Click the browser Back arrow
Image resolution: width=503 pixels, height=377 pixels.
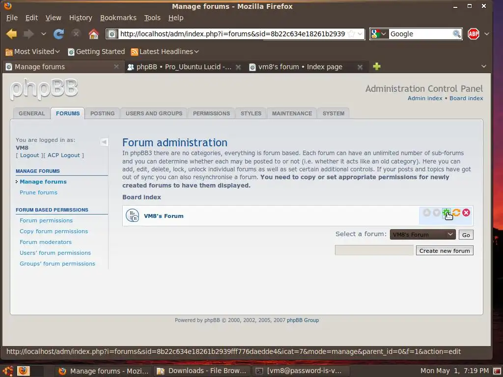click(x=12, y=34)
